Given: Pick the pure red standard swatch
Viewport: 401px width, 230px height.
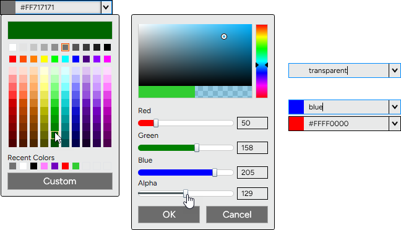Looking at the screenshot, I should [12, 59].
